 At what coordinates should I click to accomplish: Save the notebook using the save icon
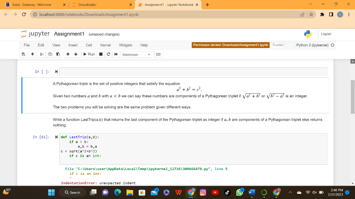pyautogui.click(x=23, y=54)
